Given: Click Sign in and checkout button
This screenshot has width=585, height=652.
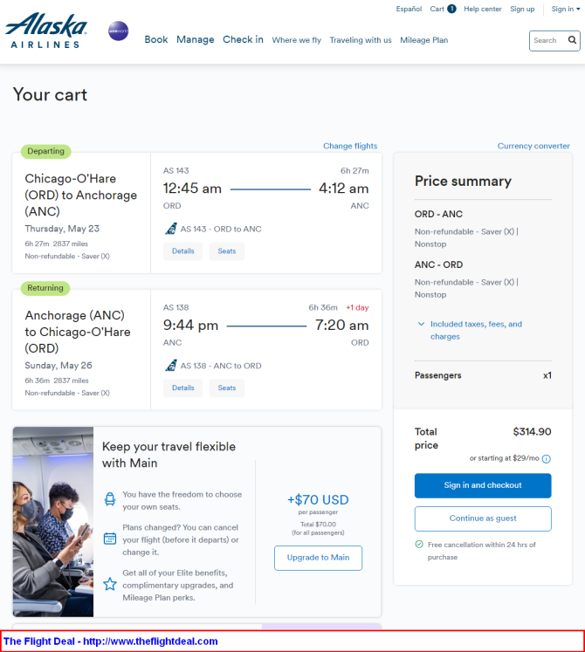Looking at the screenshot, I should tap(483, 485).
